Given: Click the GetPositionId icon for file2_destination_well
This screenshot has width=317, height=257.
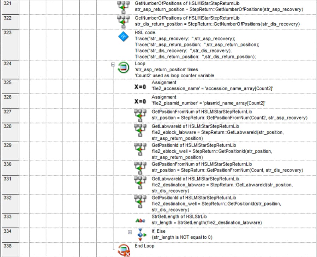Looking at the screenshot, I should [x=140, y=202].
